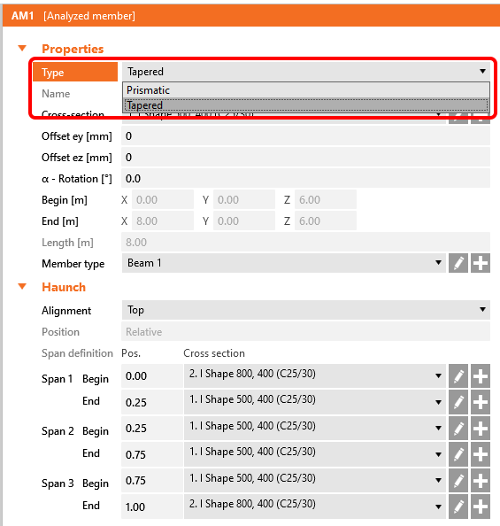The width and height of the screenshot is (500, 526).
Task: Collapse the Properties section
Action: 22,49
